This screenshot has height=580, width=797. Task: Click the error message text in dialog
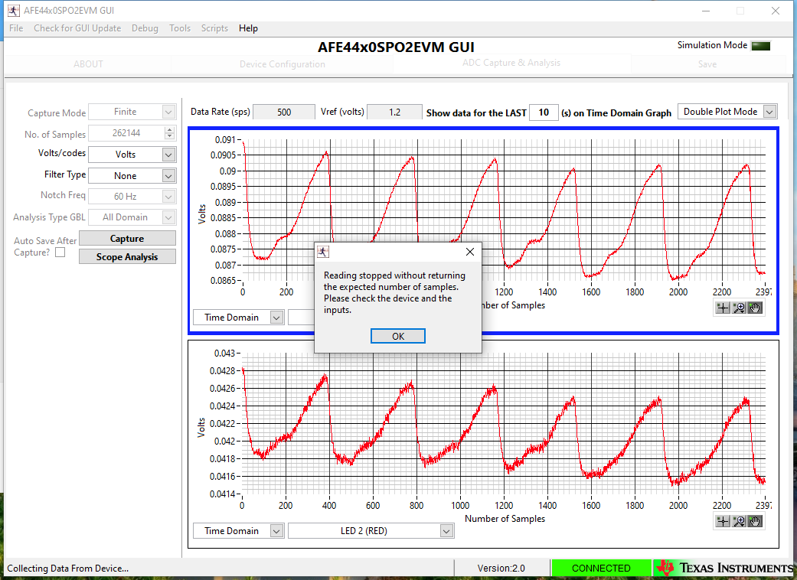394,292
